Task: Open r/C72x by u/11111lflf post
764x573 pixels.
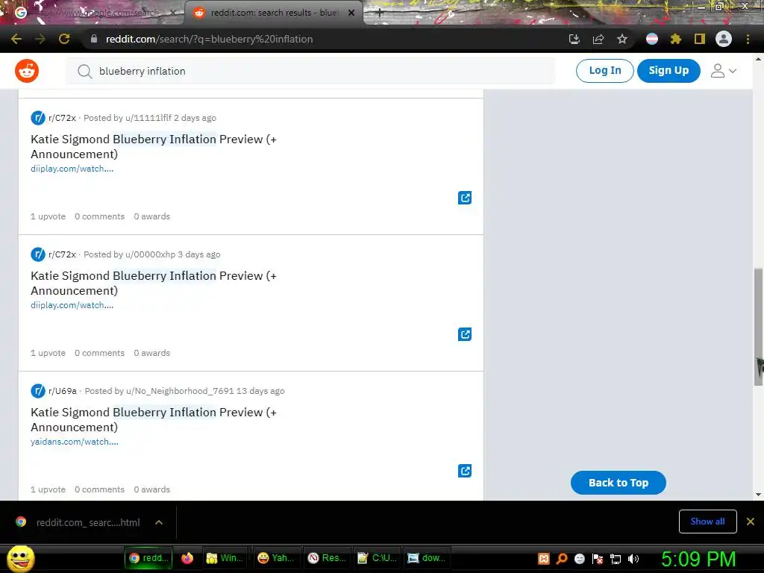Action: pos(62,118)
